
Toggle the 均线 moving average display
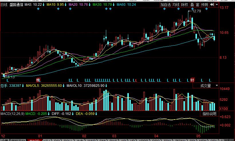[176, 5]
